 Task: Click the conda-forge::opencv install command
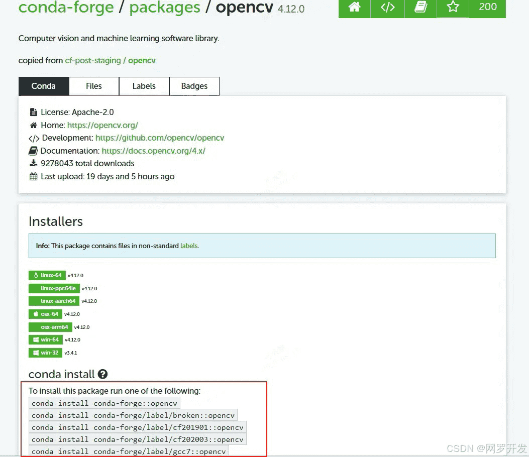[x=104, y=403]
